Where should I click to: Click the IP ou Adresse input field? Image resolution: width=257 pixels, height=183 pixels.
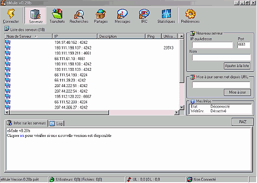[213, 45]
